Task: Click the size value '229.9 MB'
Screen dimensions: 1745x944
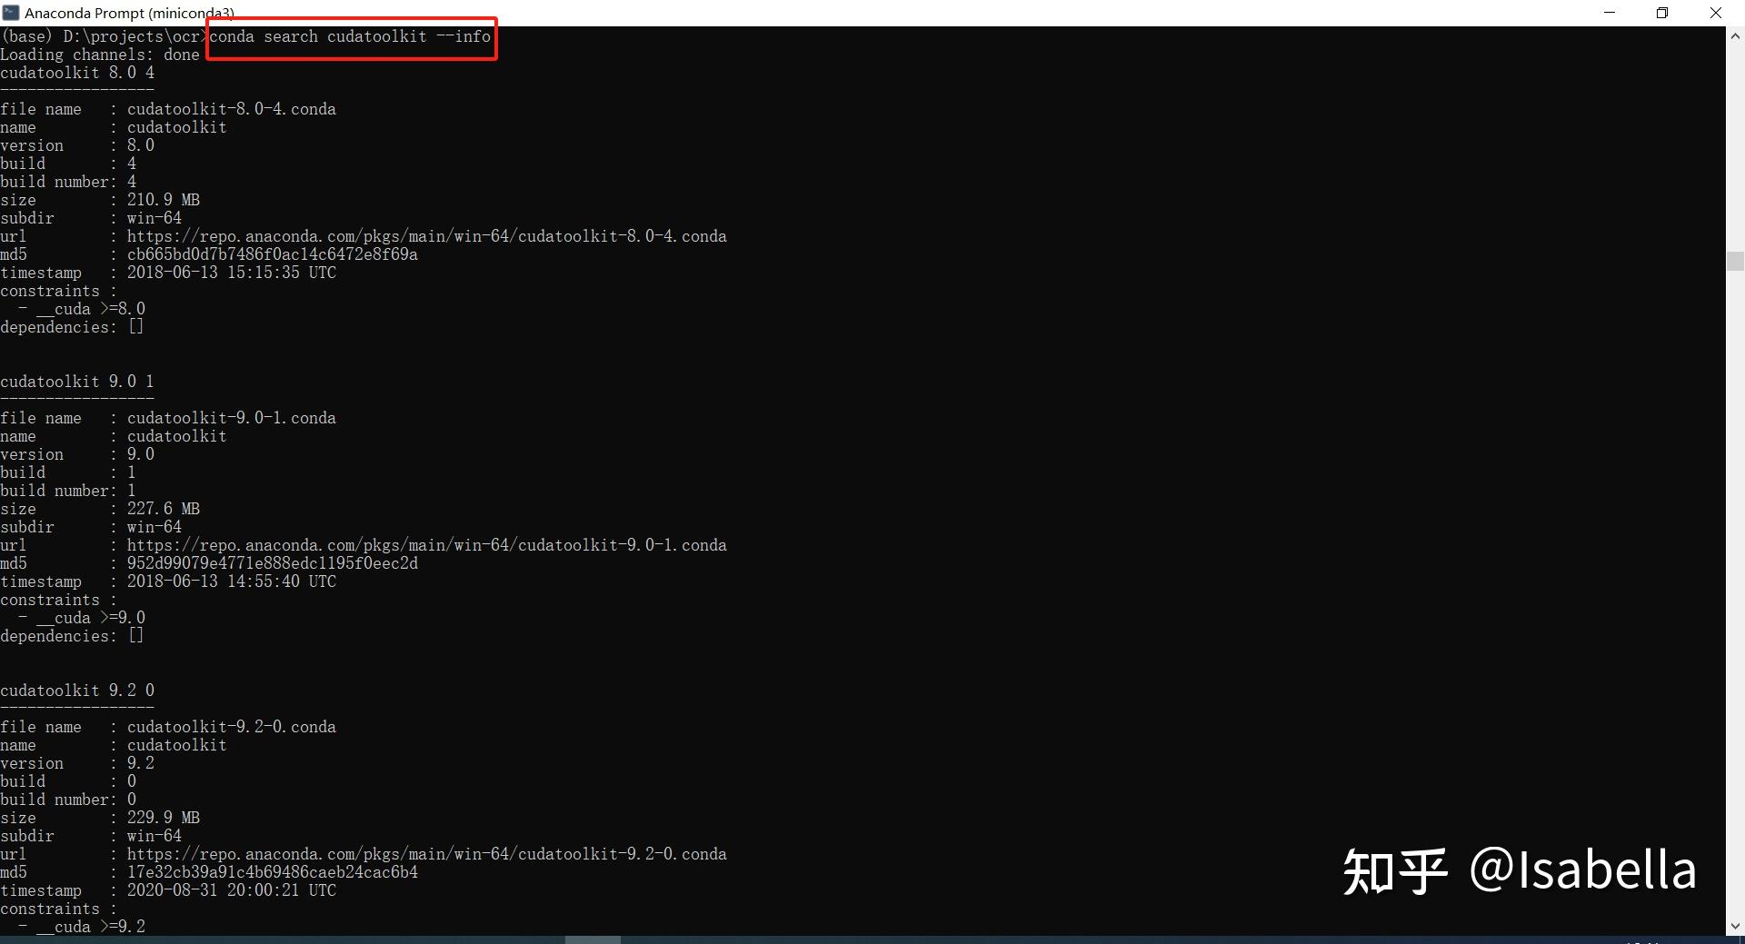Action: pos(164,818)
